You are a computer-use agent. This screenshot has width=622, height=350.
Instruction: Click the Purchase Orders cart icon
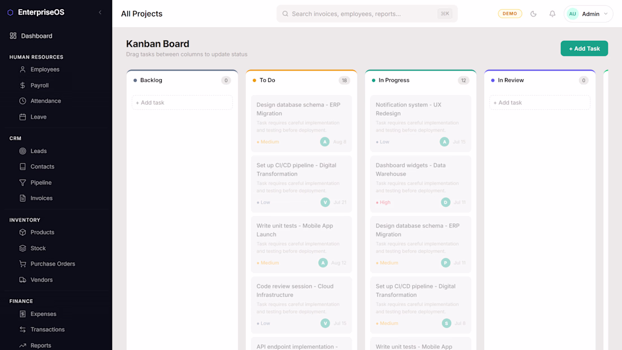(23, 264)
